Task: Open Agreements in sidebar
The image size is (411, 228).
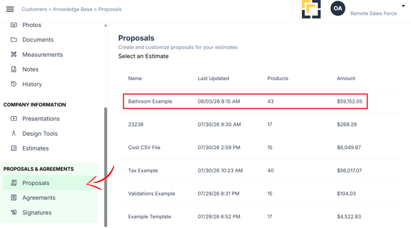Action: (39, 197)
